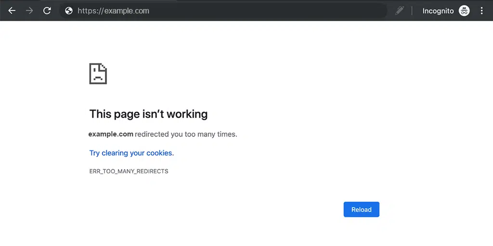Click blank white area left of Reload button
The width and height of the screenshot is (493, 246).
[x=241, y=209]
